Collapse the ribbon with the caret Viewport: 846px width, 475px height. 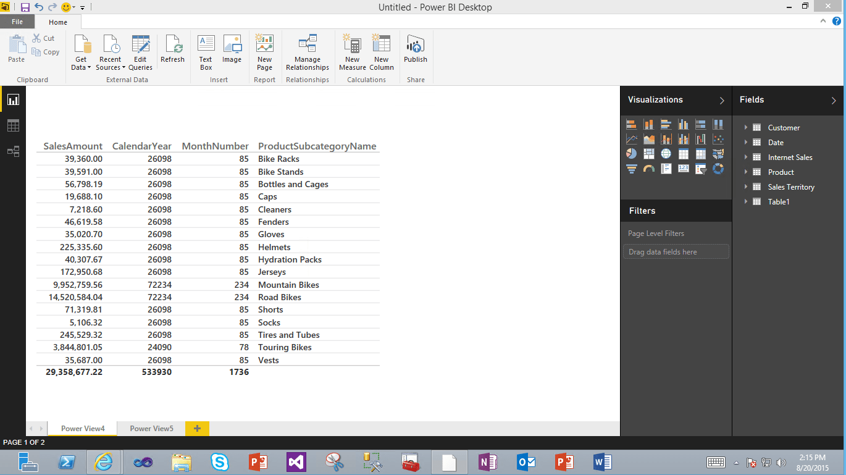point(823,21)
